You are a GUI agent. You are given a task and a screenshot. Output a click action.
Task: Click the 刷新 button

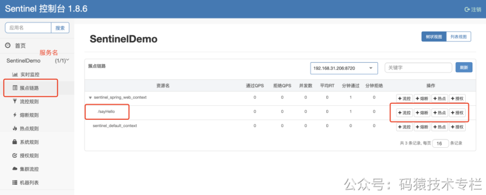(464, 67)
